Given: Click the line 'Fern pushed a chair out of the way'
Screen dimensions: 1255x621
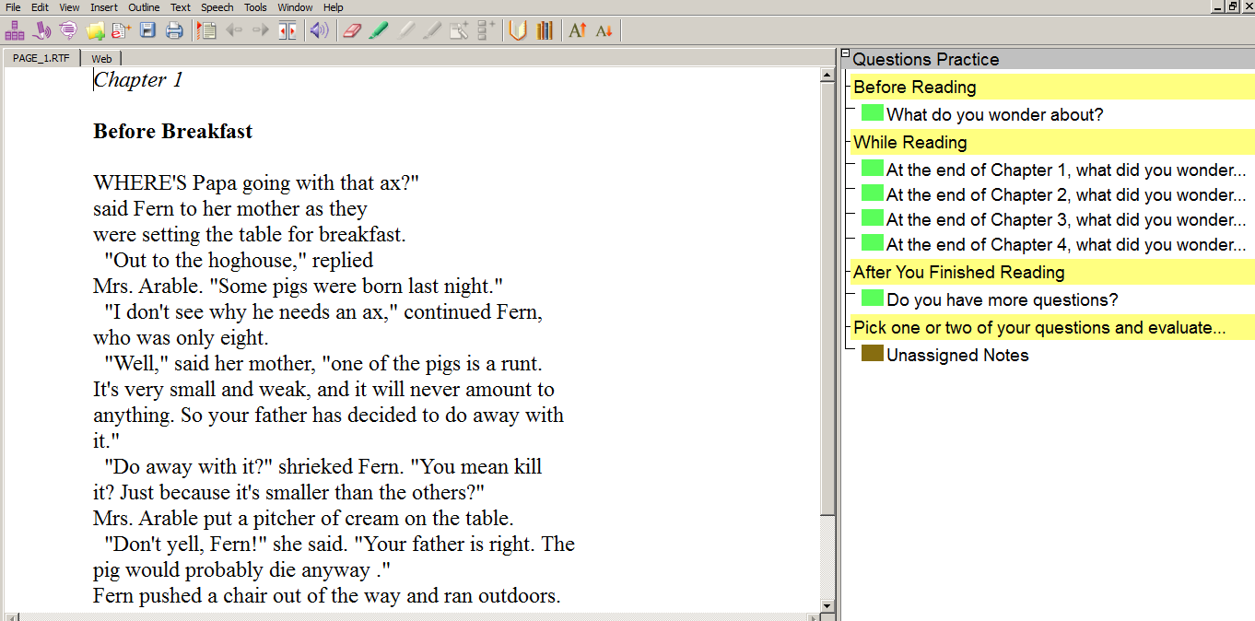Looking at the screenshot, I should click(x=327, y=596).
